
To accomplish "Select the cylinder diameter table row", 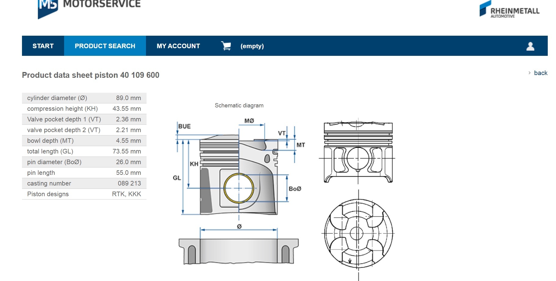I will tap(84, 98).
